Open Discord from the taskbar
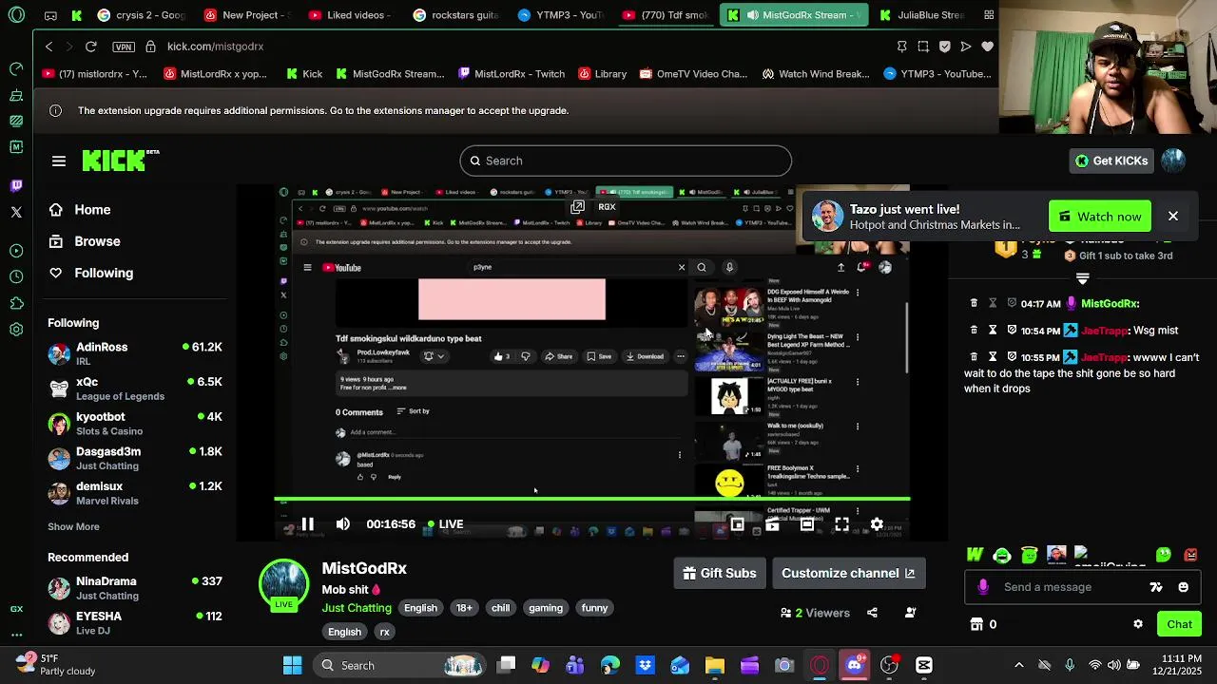1217x684 pixels. point(854,665)
